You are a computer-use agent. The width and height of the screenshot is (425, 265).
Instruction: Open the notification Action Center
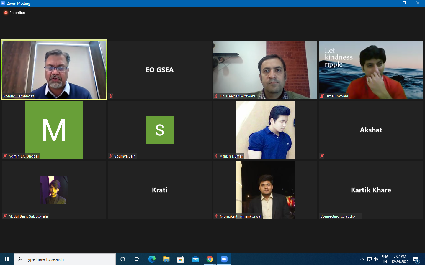coord(416,259)
